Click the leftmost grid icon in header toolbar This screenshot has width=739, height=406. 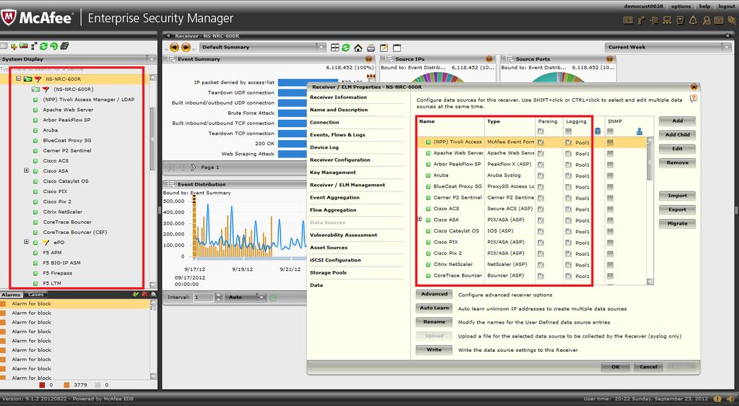pyautogui.click(x=628, y=20)
